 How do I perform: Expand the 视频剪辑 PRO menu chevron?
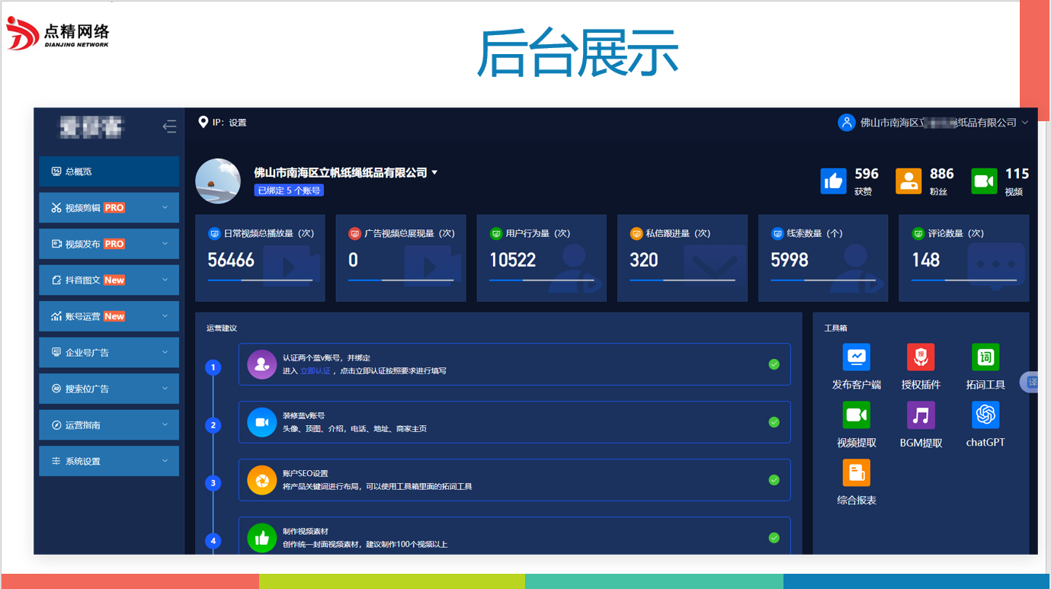coord(165,207)
